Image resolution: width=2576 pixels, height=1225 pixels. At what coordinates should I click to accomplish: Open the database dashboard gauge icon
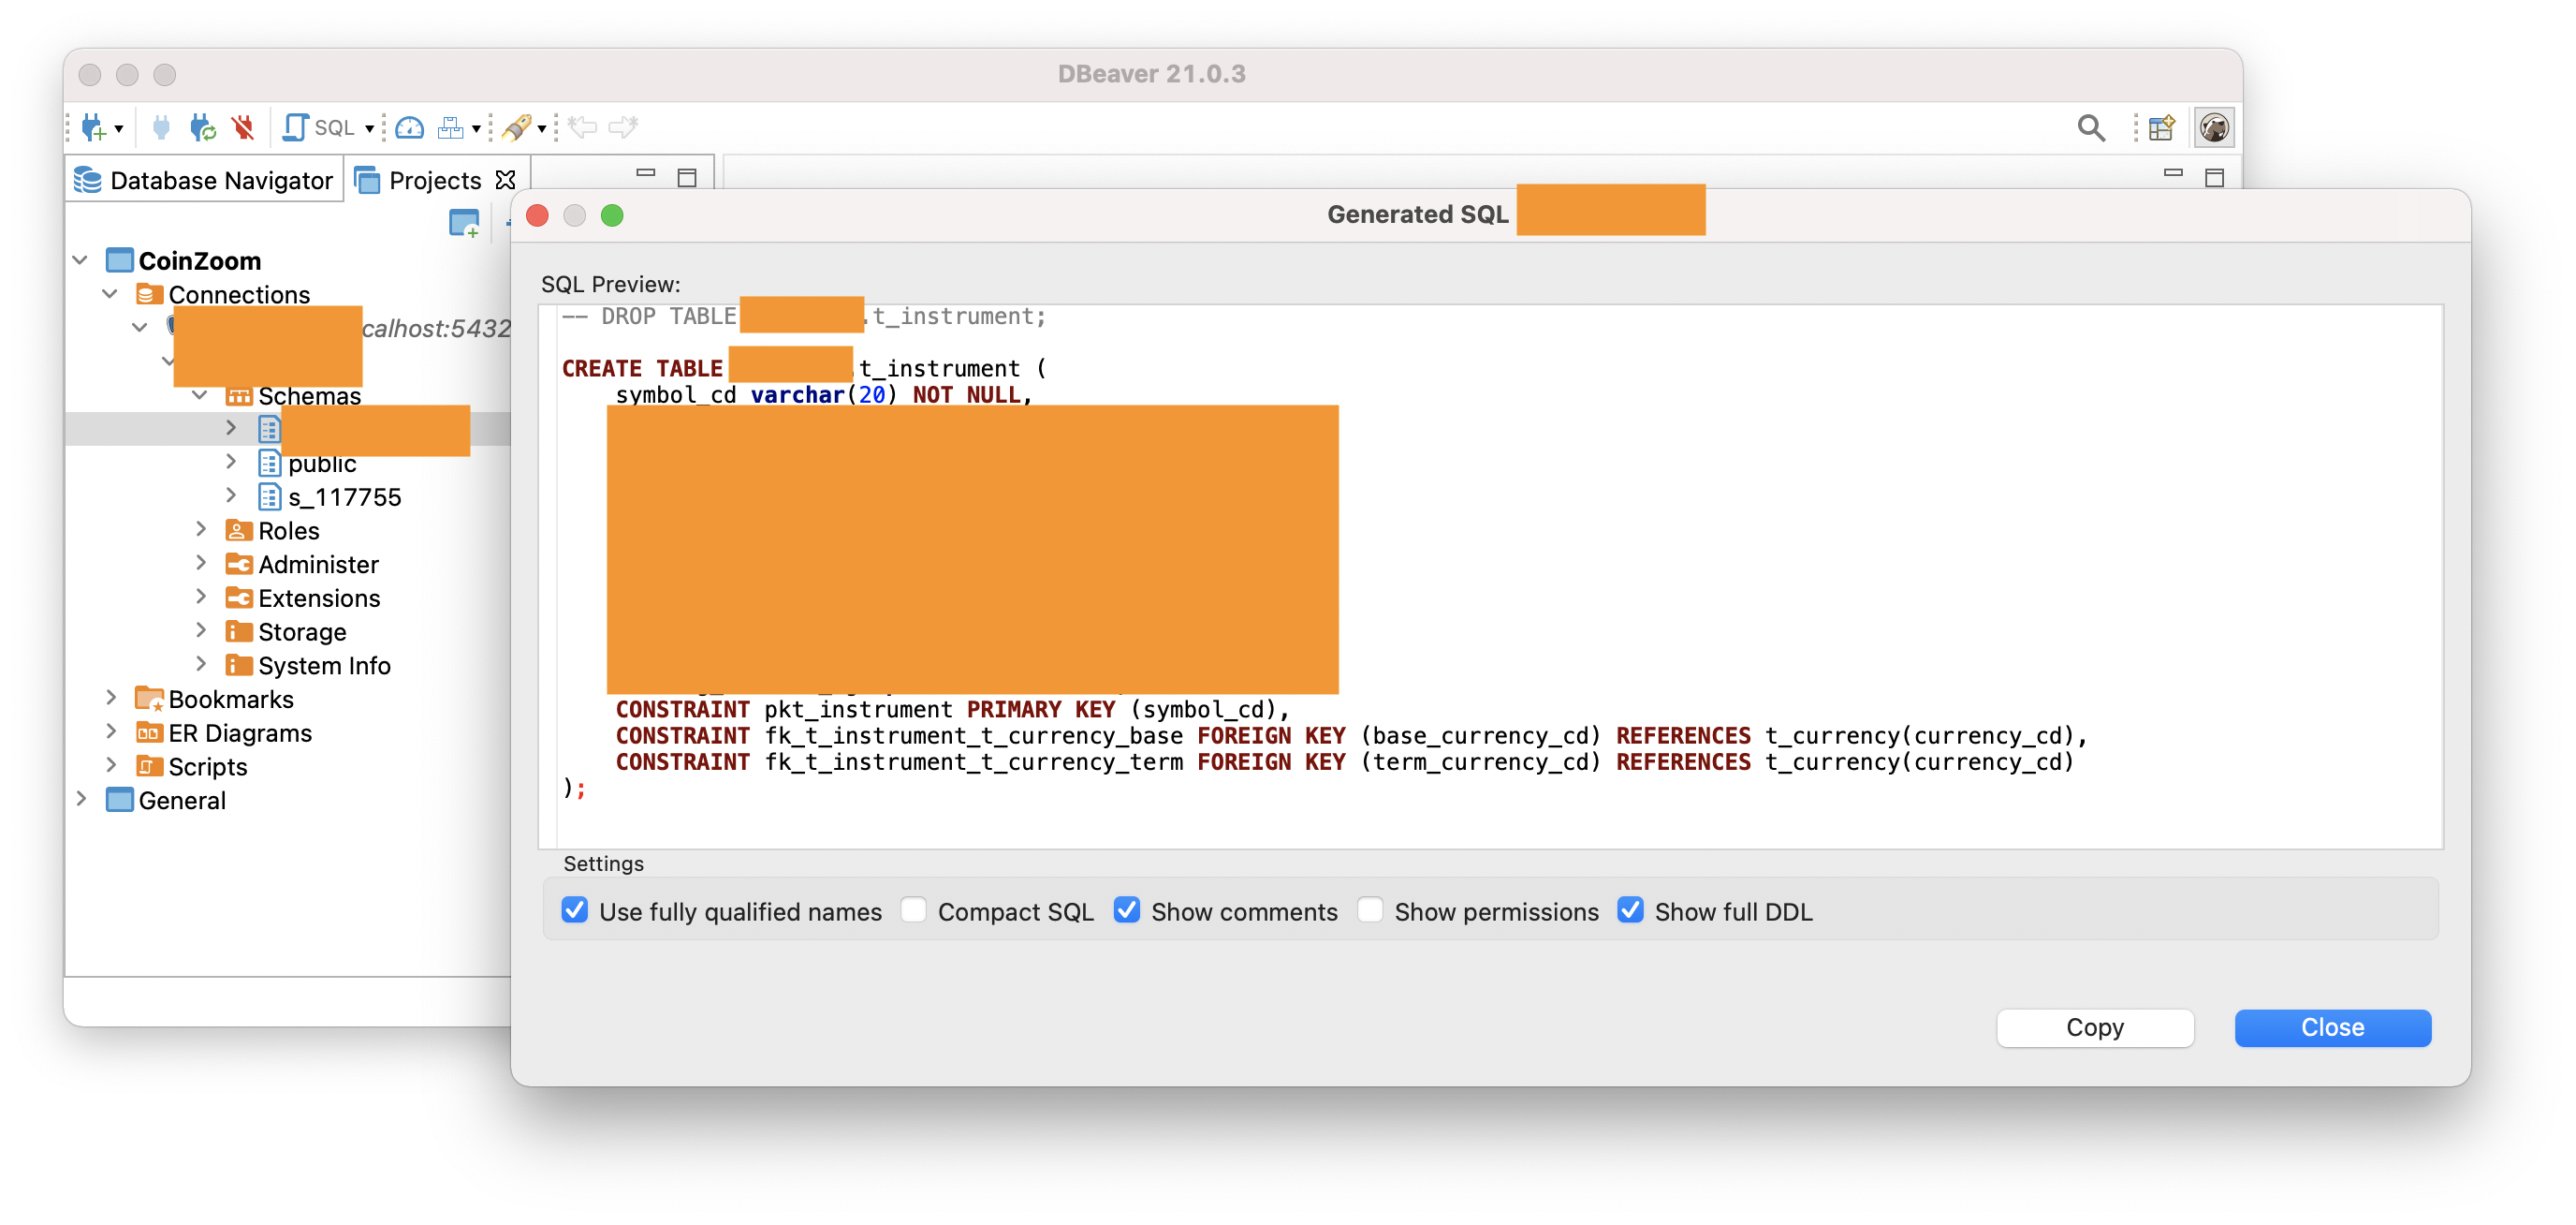410,127
